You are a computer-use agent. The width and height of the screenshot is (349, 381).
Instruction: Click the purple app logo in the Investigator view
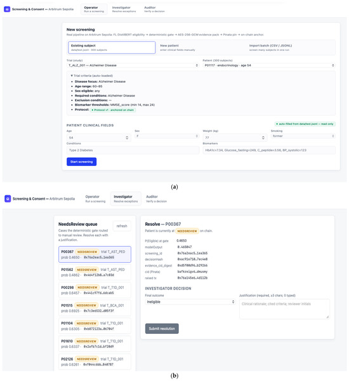coord(8,198)
